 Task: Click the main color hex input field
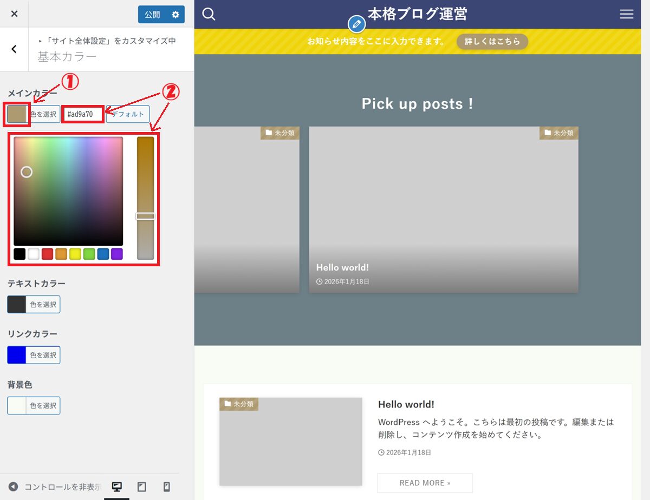tap(82, 114)
